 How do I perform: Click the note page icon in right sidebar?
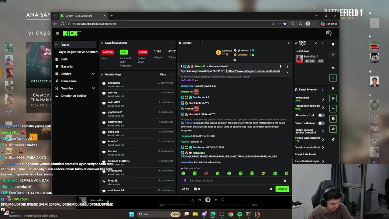click(x=333, y=88)
